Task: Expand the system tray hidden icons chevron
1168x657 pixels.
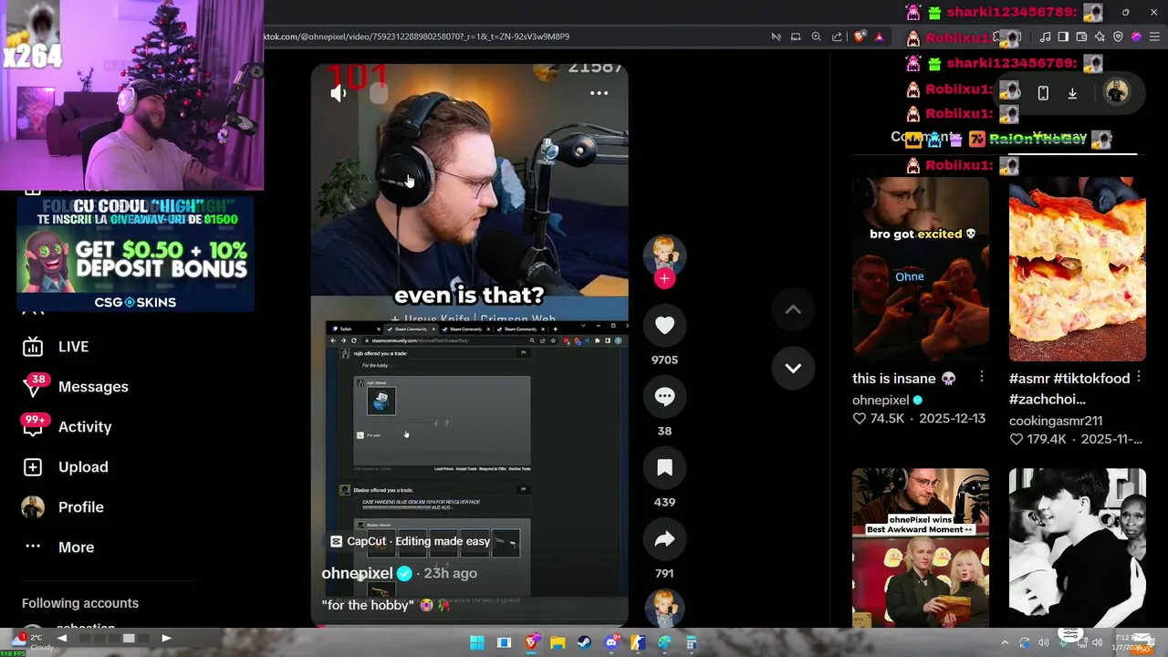Action: tap(1005, 643)
